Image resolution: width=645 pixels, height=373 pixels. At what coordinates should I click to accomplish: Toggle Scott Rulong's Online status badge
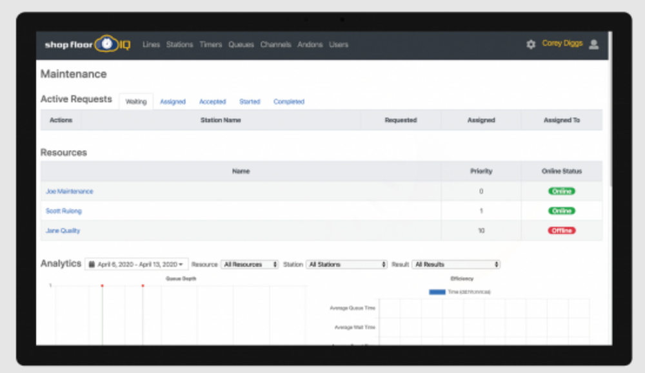tap(561, 211)
